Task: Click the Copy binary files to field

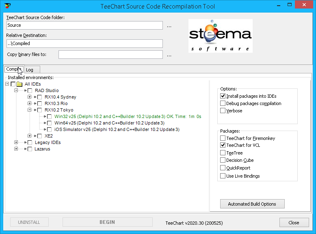Action: click(110, 54)
